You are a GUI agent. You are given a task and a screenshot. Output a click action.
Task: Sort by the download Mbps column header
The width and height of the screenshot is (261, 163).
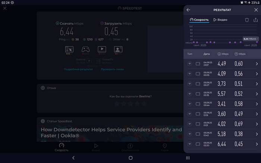[223, 54]
